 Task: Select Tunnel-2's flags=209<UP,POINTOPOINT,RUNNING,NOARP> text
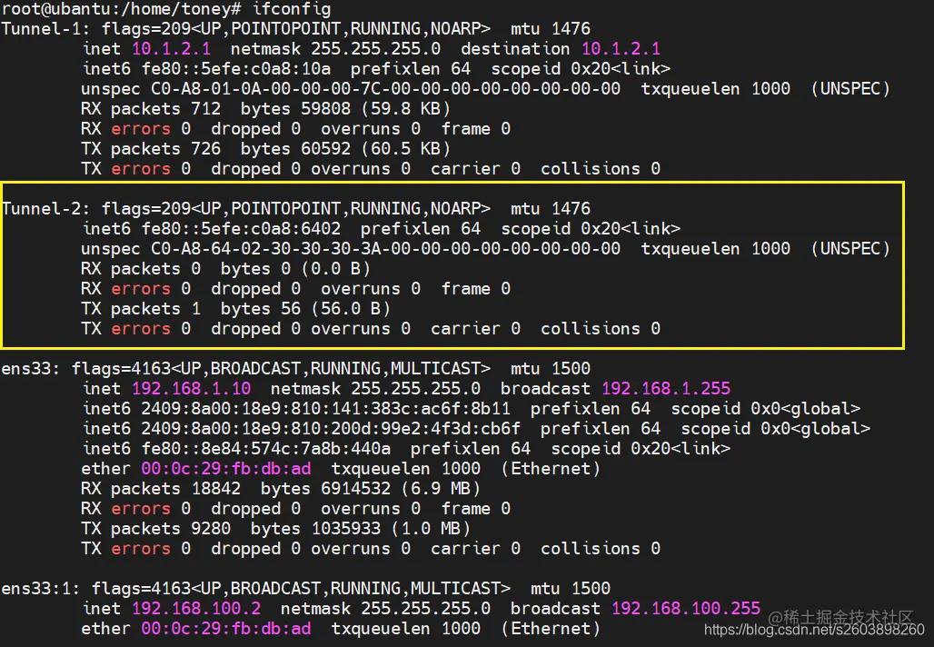[x=296, y=208]
